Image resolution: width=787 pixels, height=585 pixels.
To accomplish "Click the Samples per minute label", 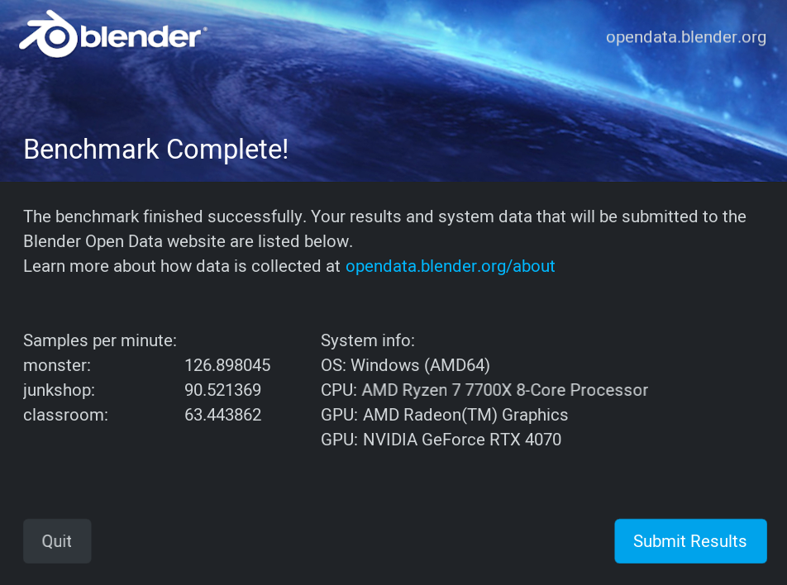I will [x=100, y=340].
